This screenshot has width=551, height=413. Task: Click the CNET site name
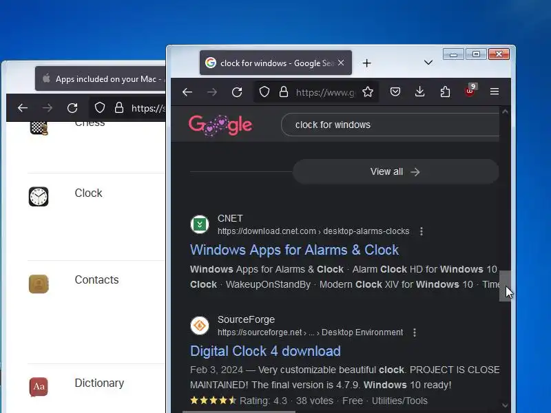(230, 218)
